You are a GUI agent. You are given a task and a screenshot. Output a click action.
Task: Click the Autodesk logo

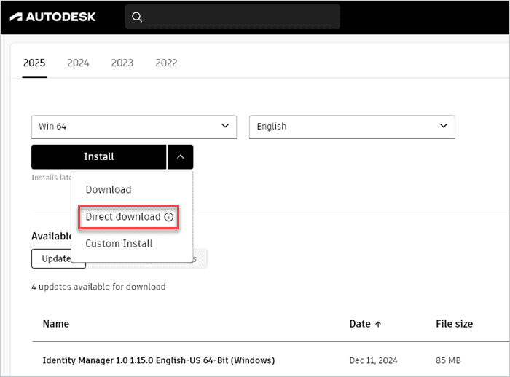pos(52,17)
